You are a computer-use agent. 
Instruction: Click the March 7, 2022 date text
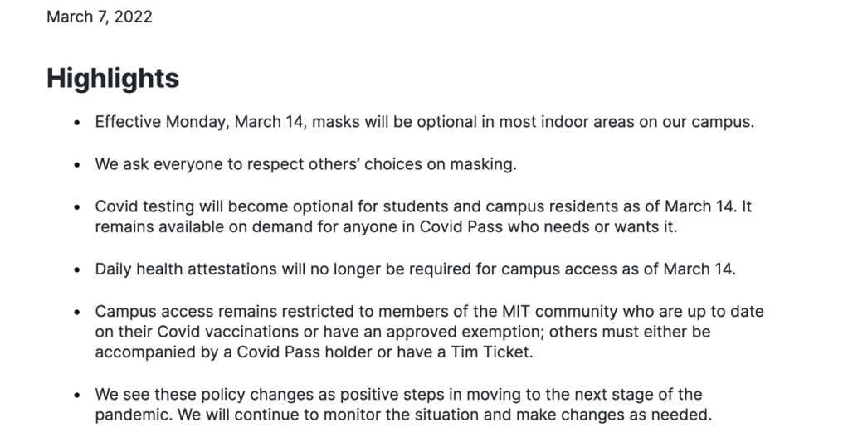(x=99, y=17)
